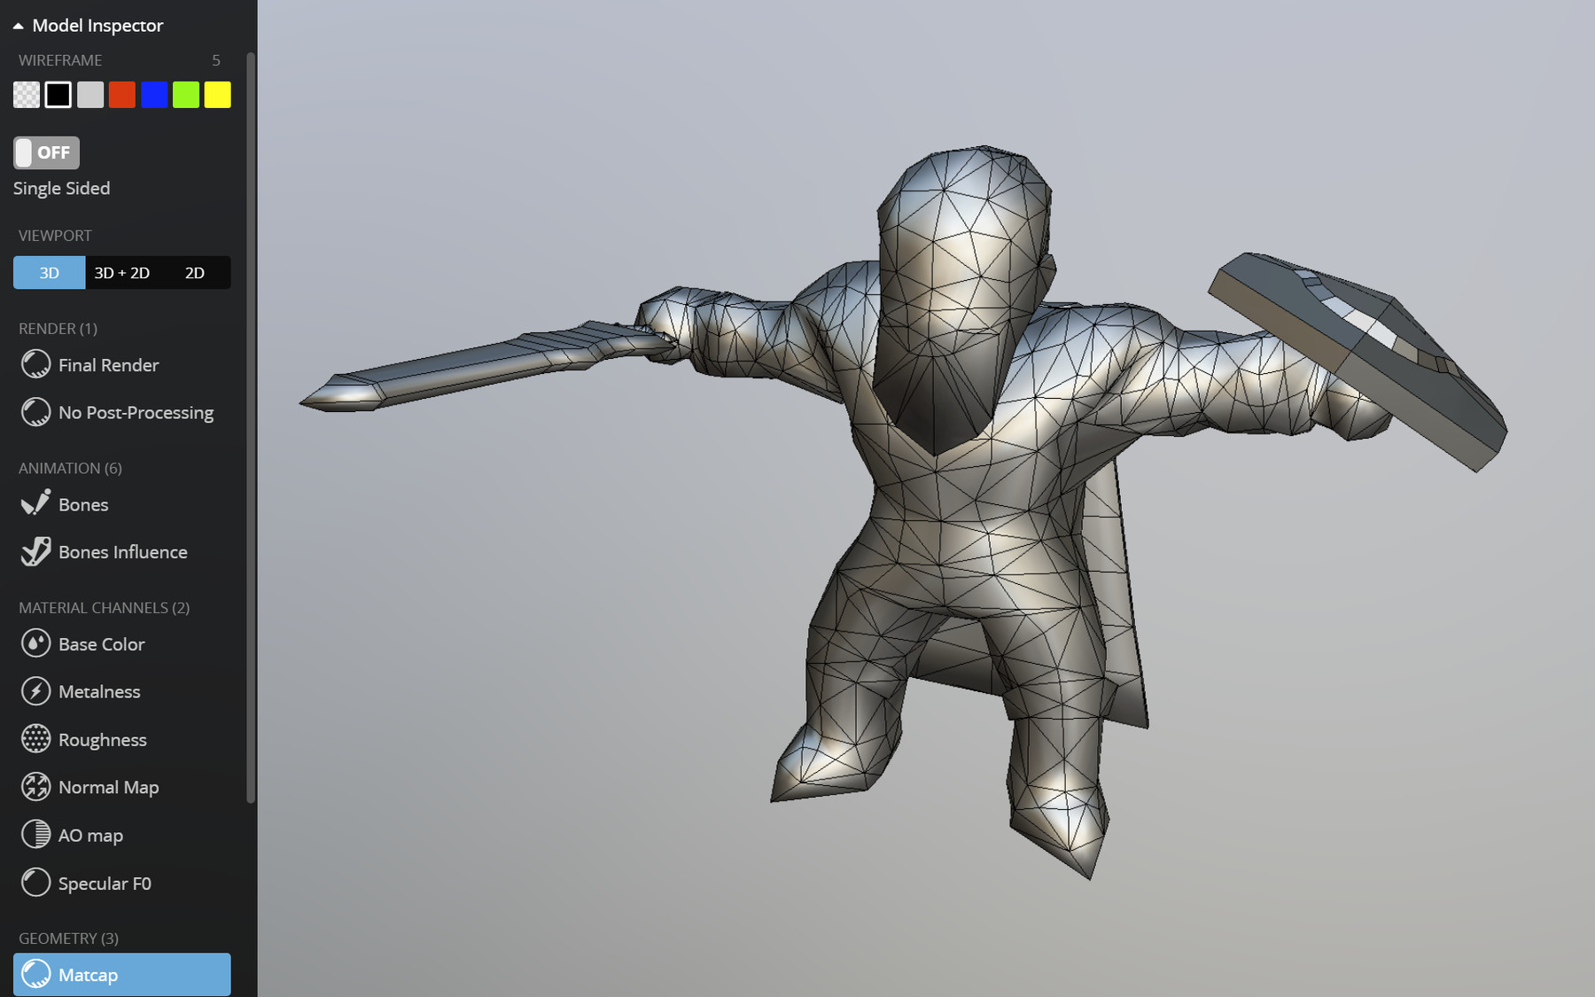Switch to the 3D viewport tab

point(49,272)
